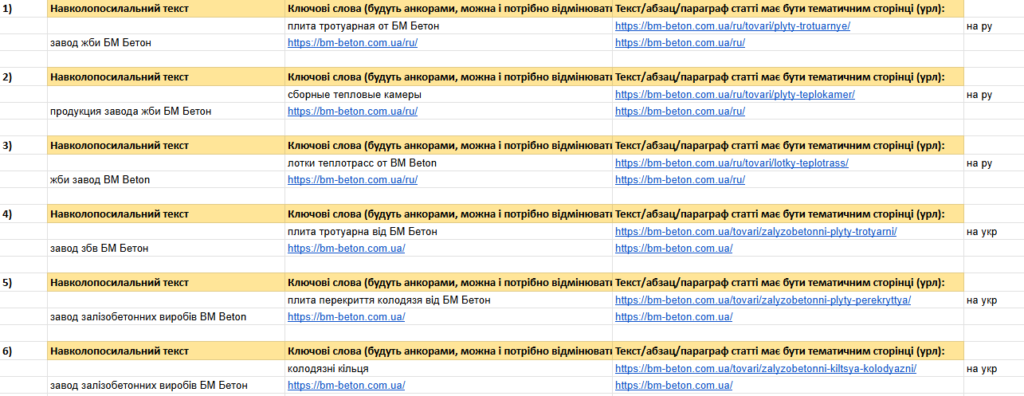This screenshot has width=1024, height=396.
Task: Follow the lotky-teplotrass URL link
Action: [732, 163]
